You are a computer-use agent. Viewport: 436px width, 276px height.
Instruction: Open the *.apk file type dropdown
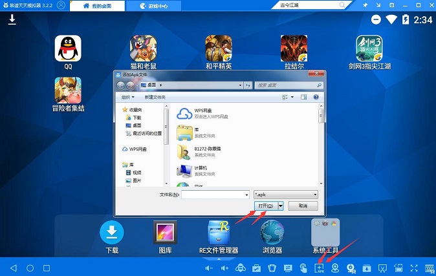coord(286,195)
